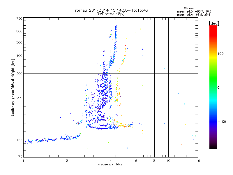Click the colorbar tick label '0'
The width and height of the screenshot is (233, 175).
pyautogui.click(x=218, y=88)
